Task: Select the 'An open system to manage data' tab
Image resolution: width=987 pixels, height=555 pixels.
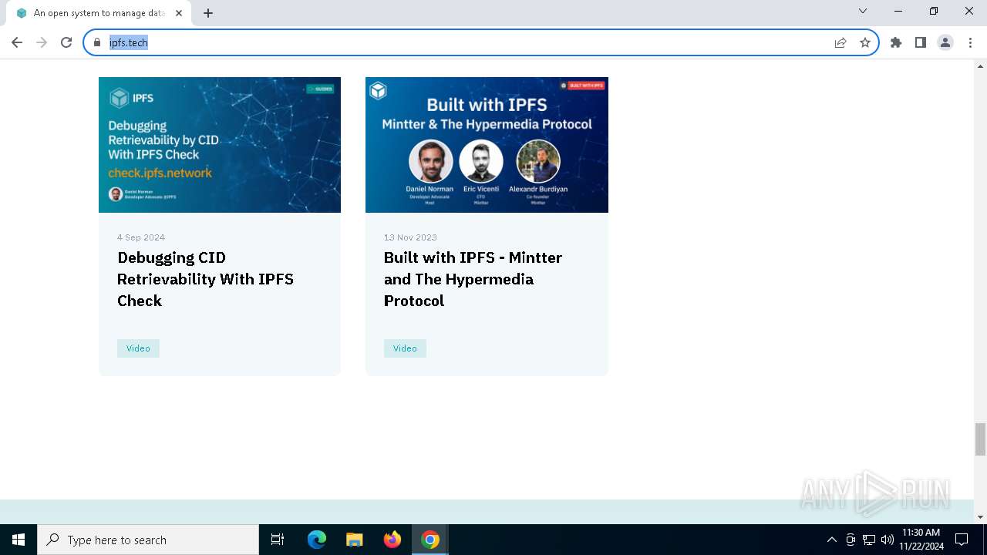Action: [99, 13]
